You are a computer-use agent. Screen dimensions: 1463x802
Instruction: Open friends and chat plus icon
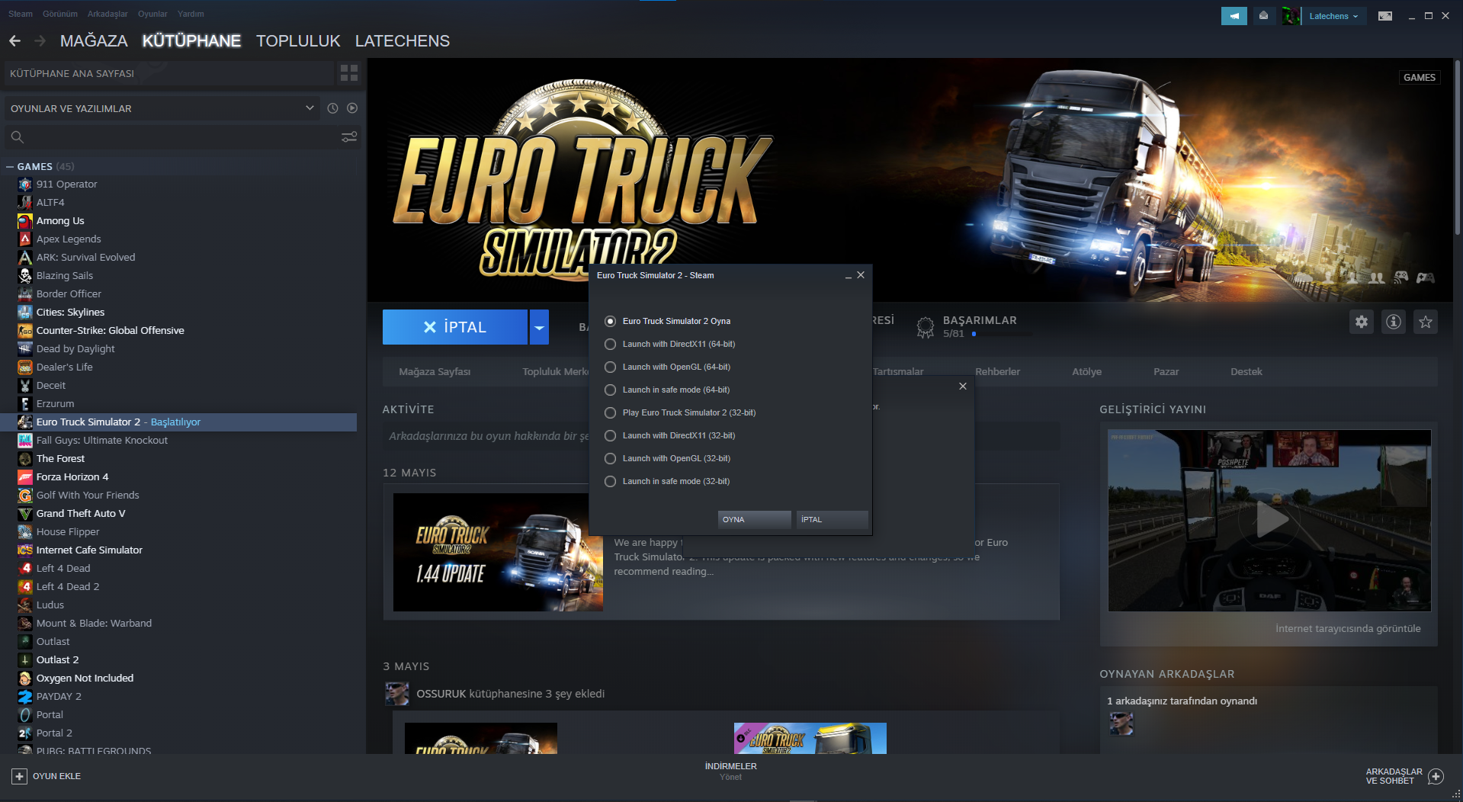(1436, 776)
